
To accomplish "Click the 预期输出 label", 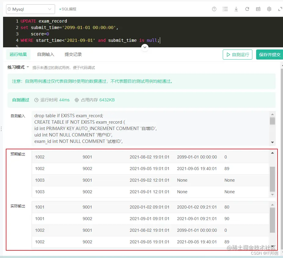I will [18, 154].
